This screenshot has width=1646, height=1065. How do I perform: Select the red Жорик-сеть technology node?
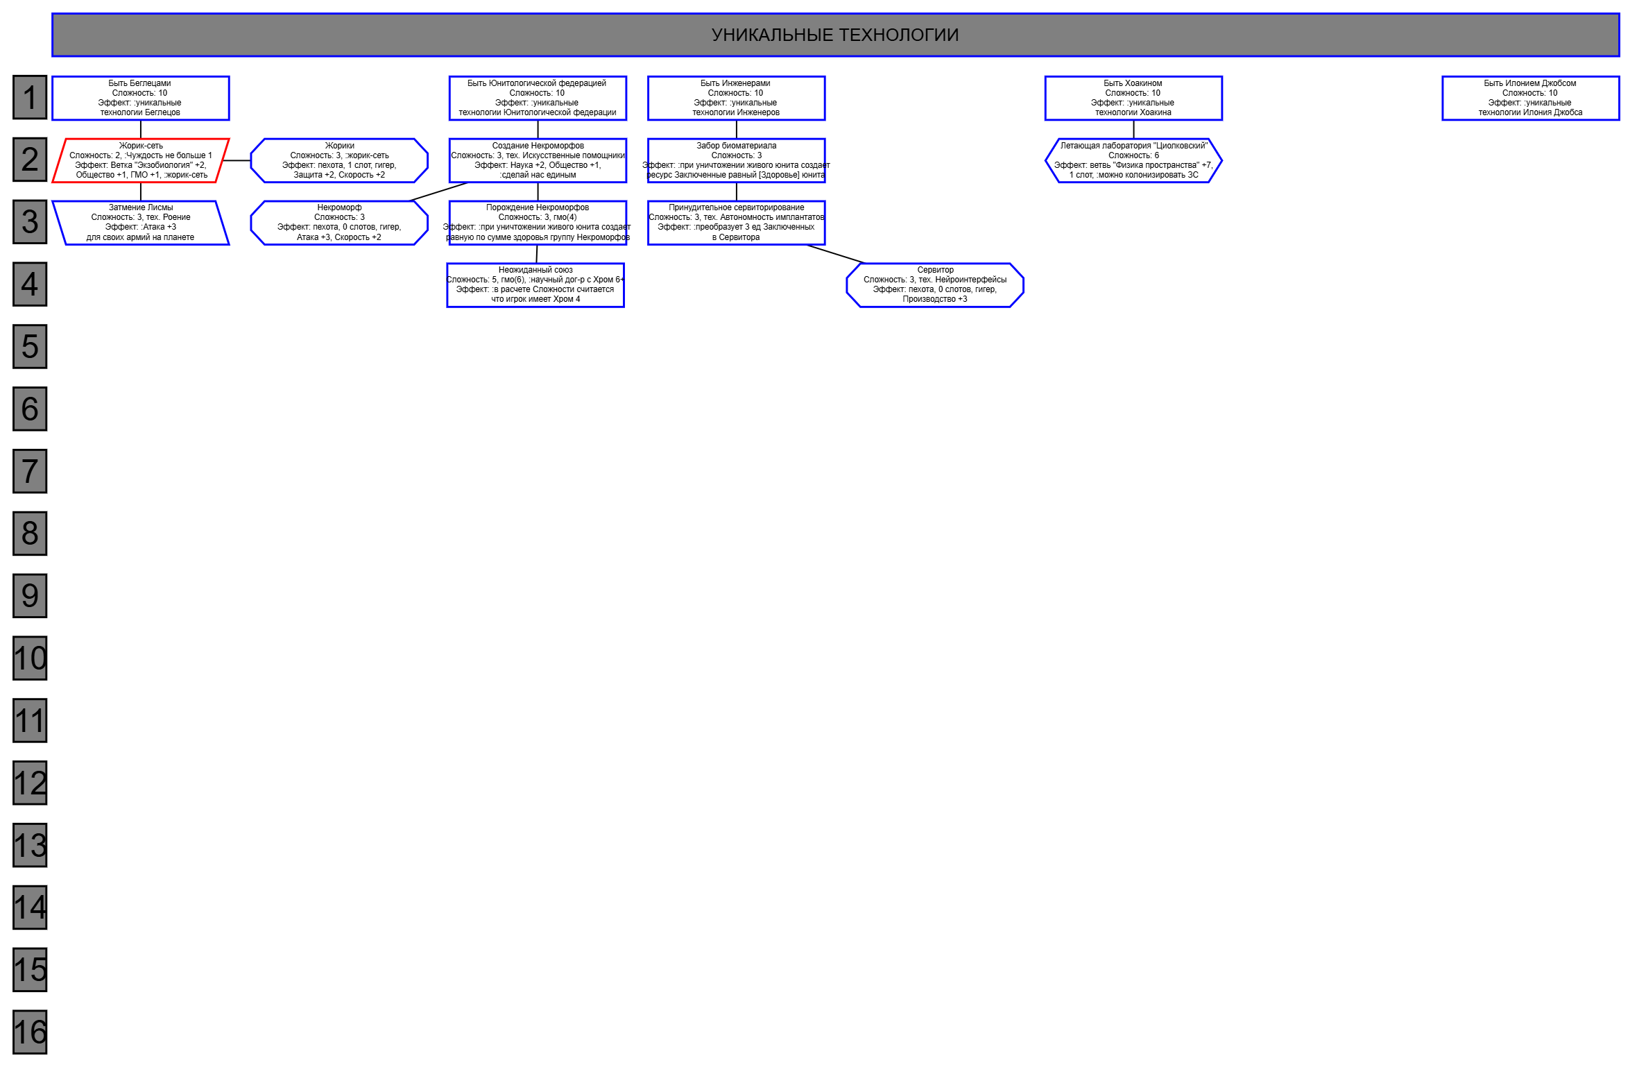(x=141, y=160)
